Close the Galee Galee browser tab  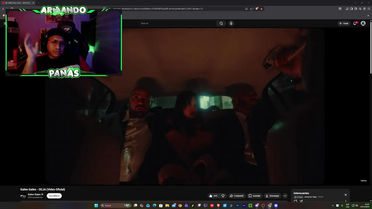(x=33, y=3)
